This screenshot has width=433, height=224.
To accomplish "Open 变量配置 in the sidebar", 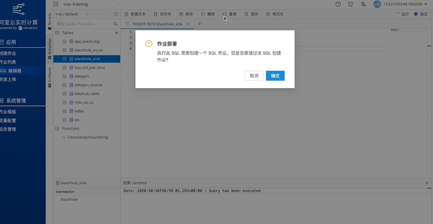I will [x=8, y=121].
